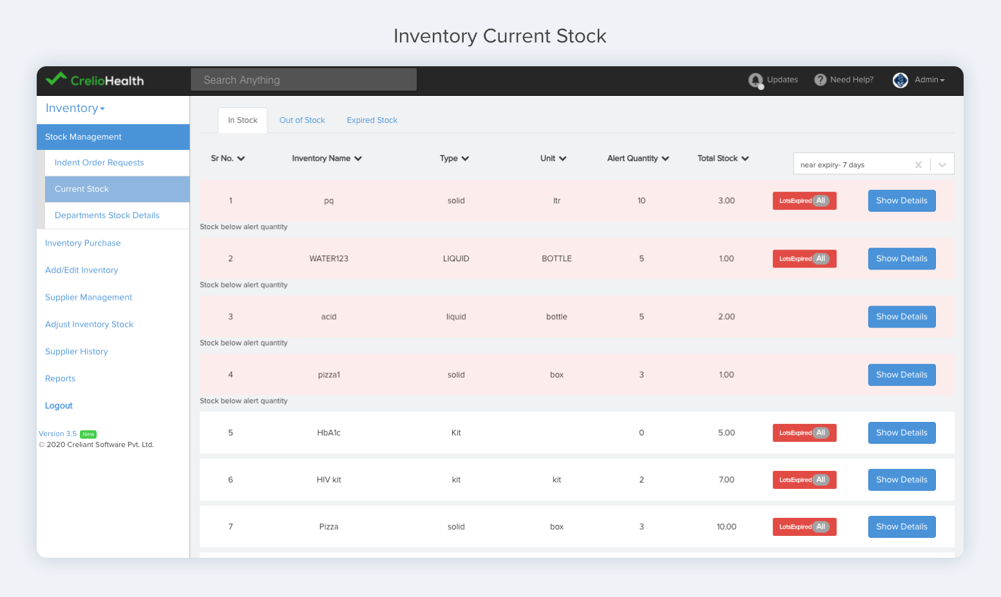This screenshot has height=597, width=1001.
Task: Open the Reports section
Action: coord(60,378)
